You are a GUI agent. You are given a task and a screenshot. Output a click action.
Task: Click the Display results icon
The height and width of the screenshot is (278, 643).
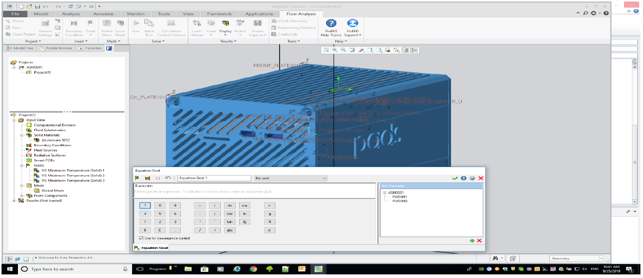(226, 24)
